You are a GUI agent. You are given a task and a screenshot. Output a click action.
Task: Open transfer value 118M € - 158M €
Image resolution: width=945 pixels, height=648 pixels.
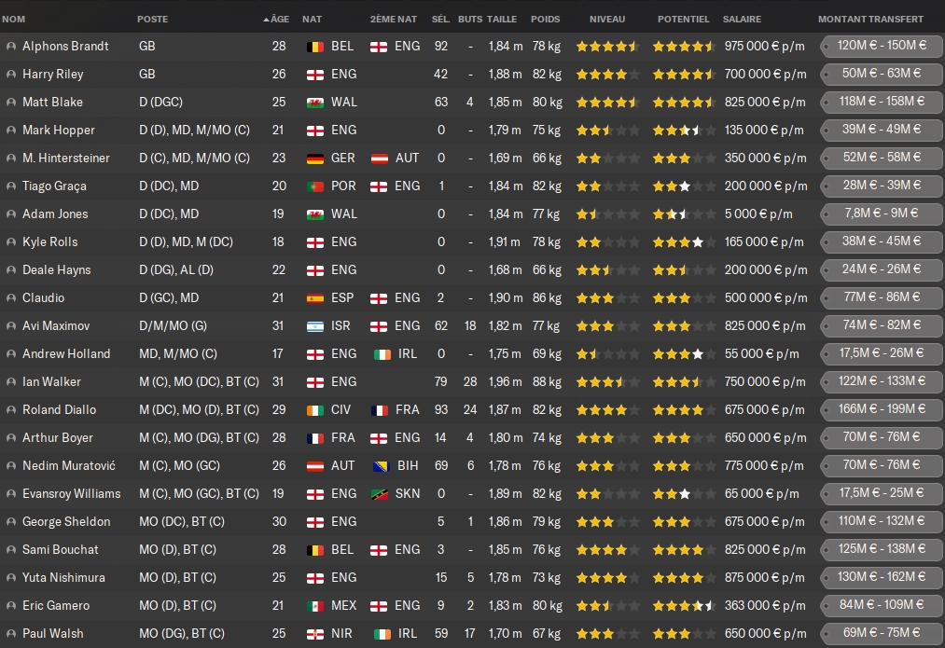[x=882, y=102]
